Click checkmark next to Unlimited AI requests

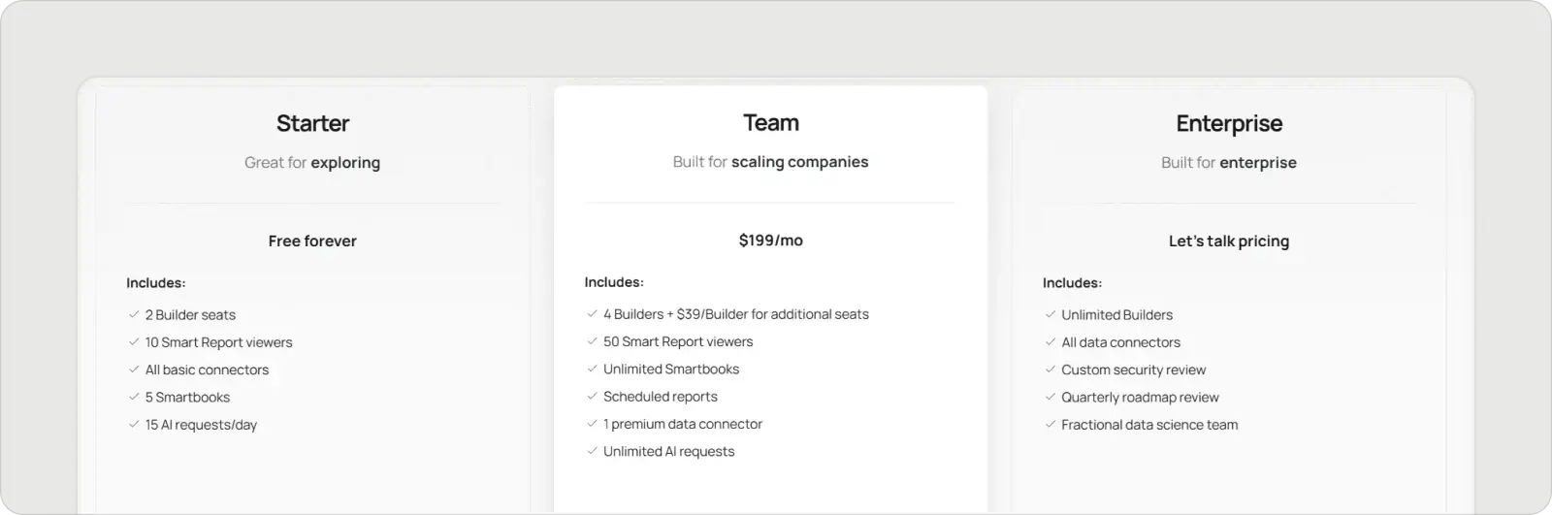tap(592, 451)
